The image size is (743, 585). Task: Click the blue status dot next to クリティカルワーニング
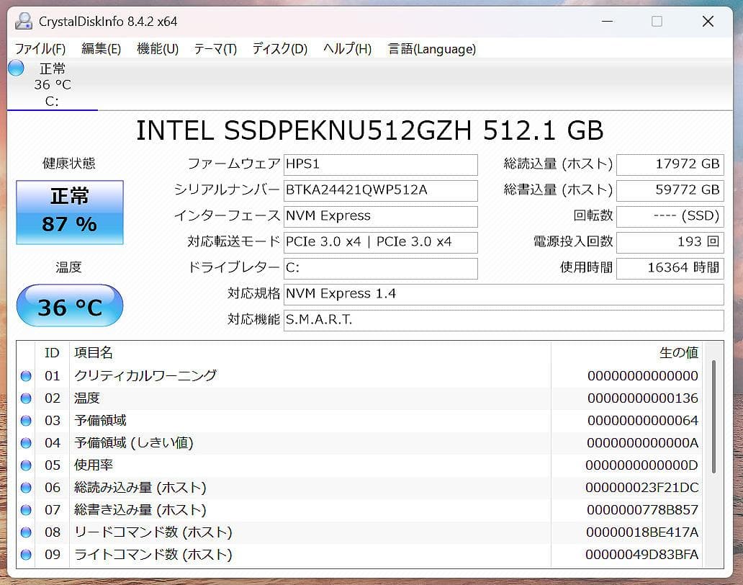click(x=26, y=375)
